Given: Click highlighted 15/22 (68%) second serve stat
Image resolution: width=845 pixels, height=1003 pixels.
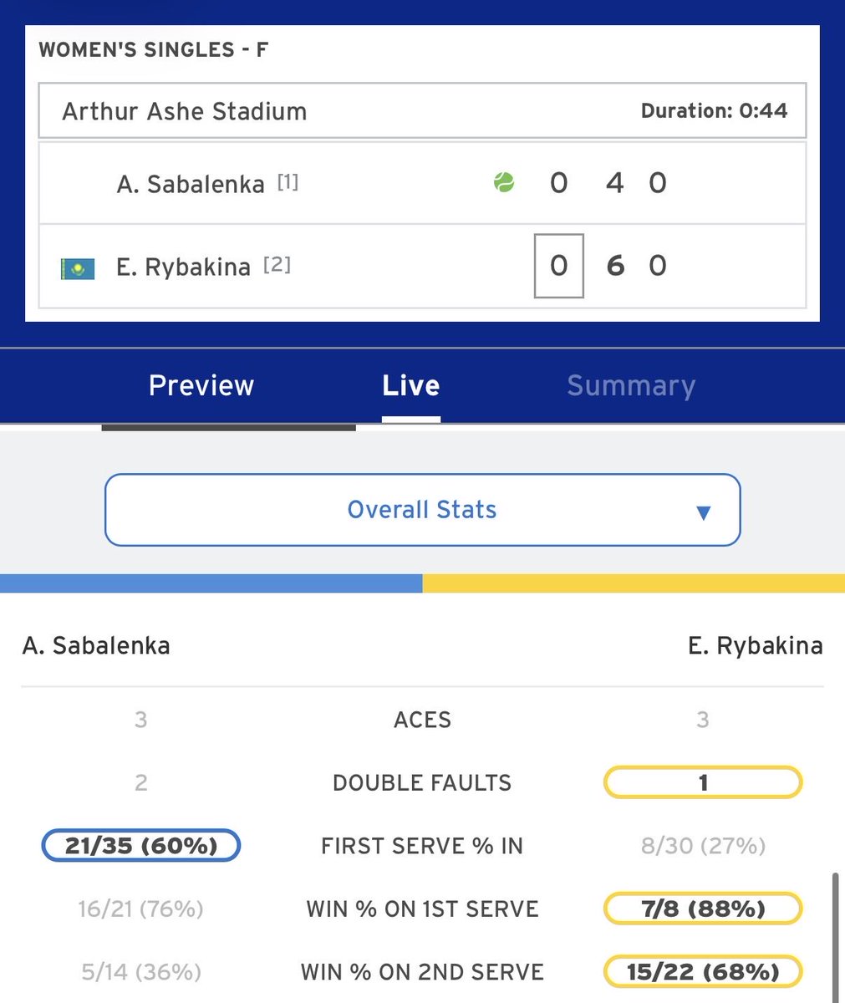Looking at the screenshot, I should pyautogui.click(x=703, y=971).
